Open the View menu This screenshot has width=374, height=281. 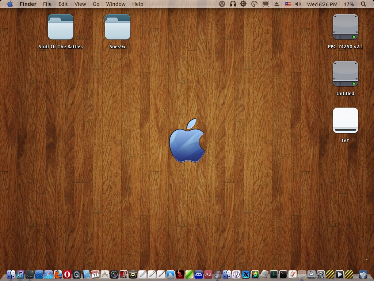pos(80,4)
